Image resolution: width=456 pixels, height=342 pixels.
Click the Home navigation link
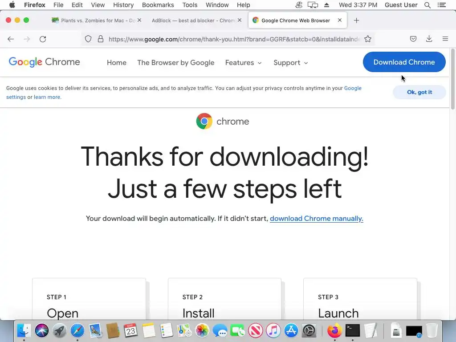point(117,62)
